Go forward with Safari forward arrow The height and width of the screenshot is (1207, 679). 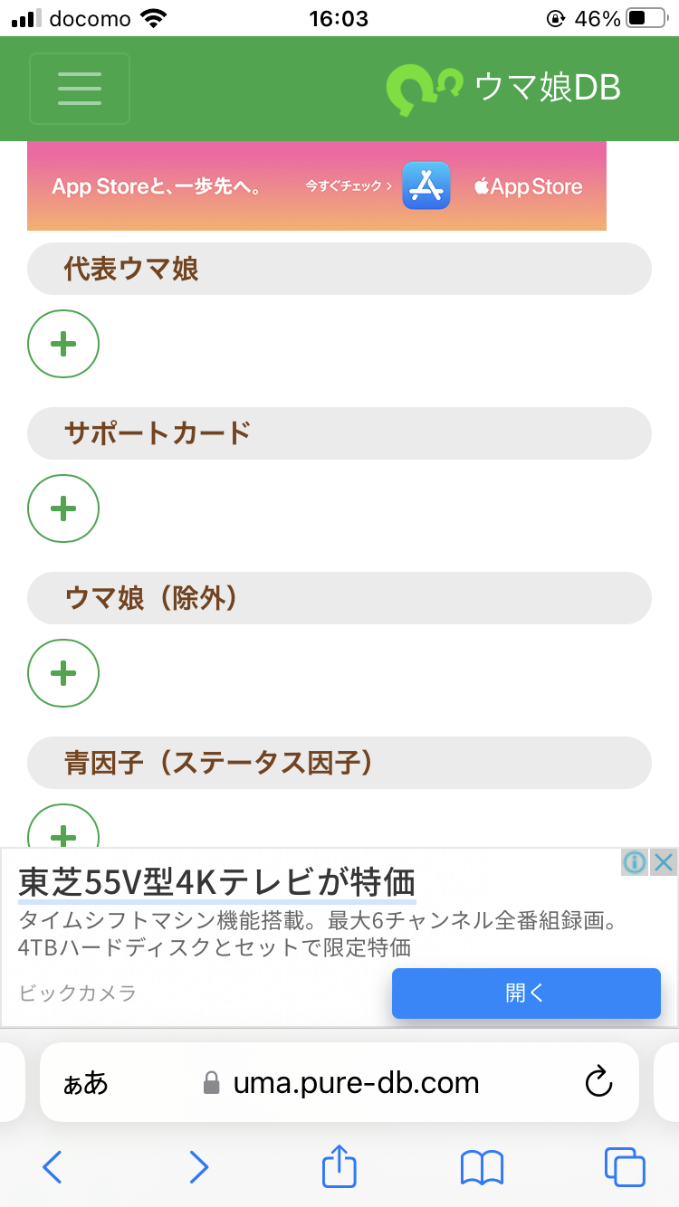click(x=198, y=1167)
